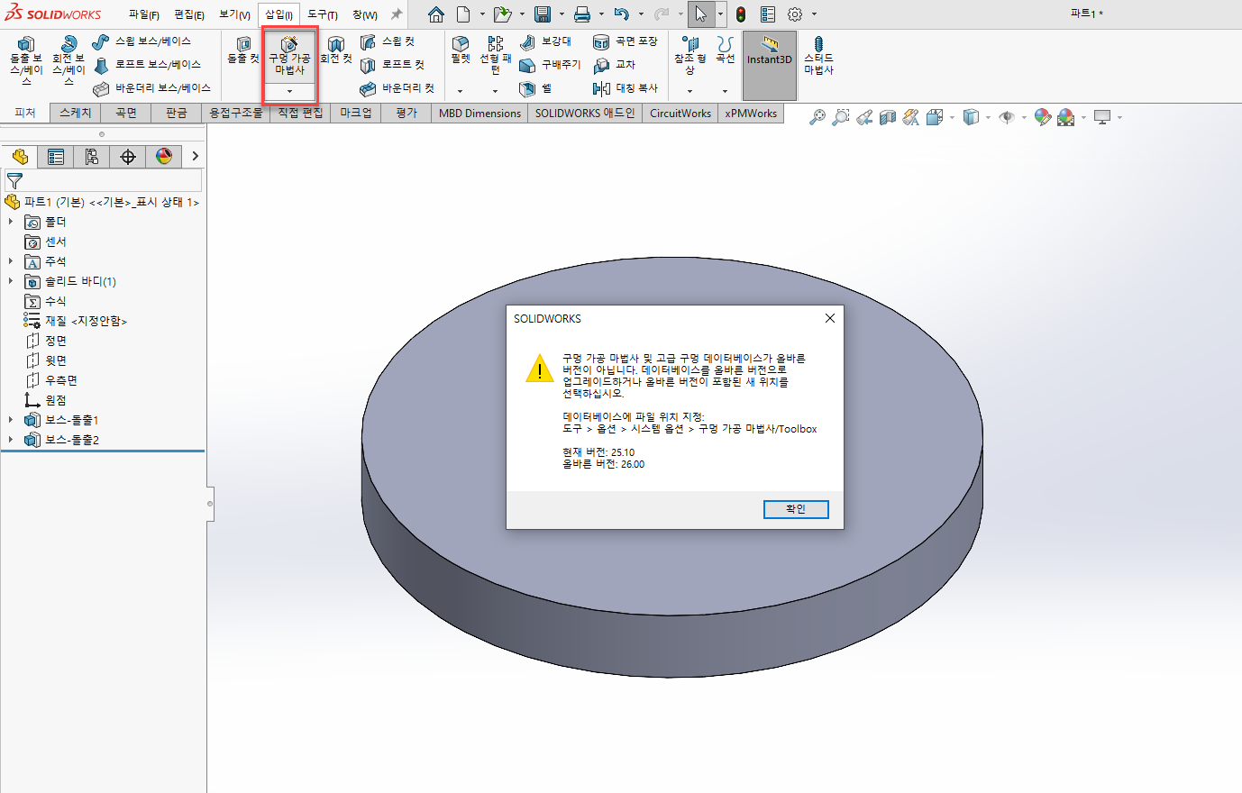Open the 구멍 가공 마법사 dropdown arrow

click(x=289, y=91)
